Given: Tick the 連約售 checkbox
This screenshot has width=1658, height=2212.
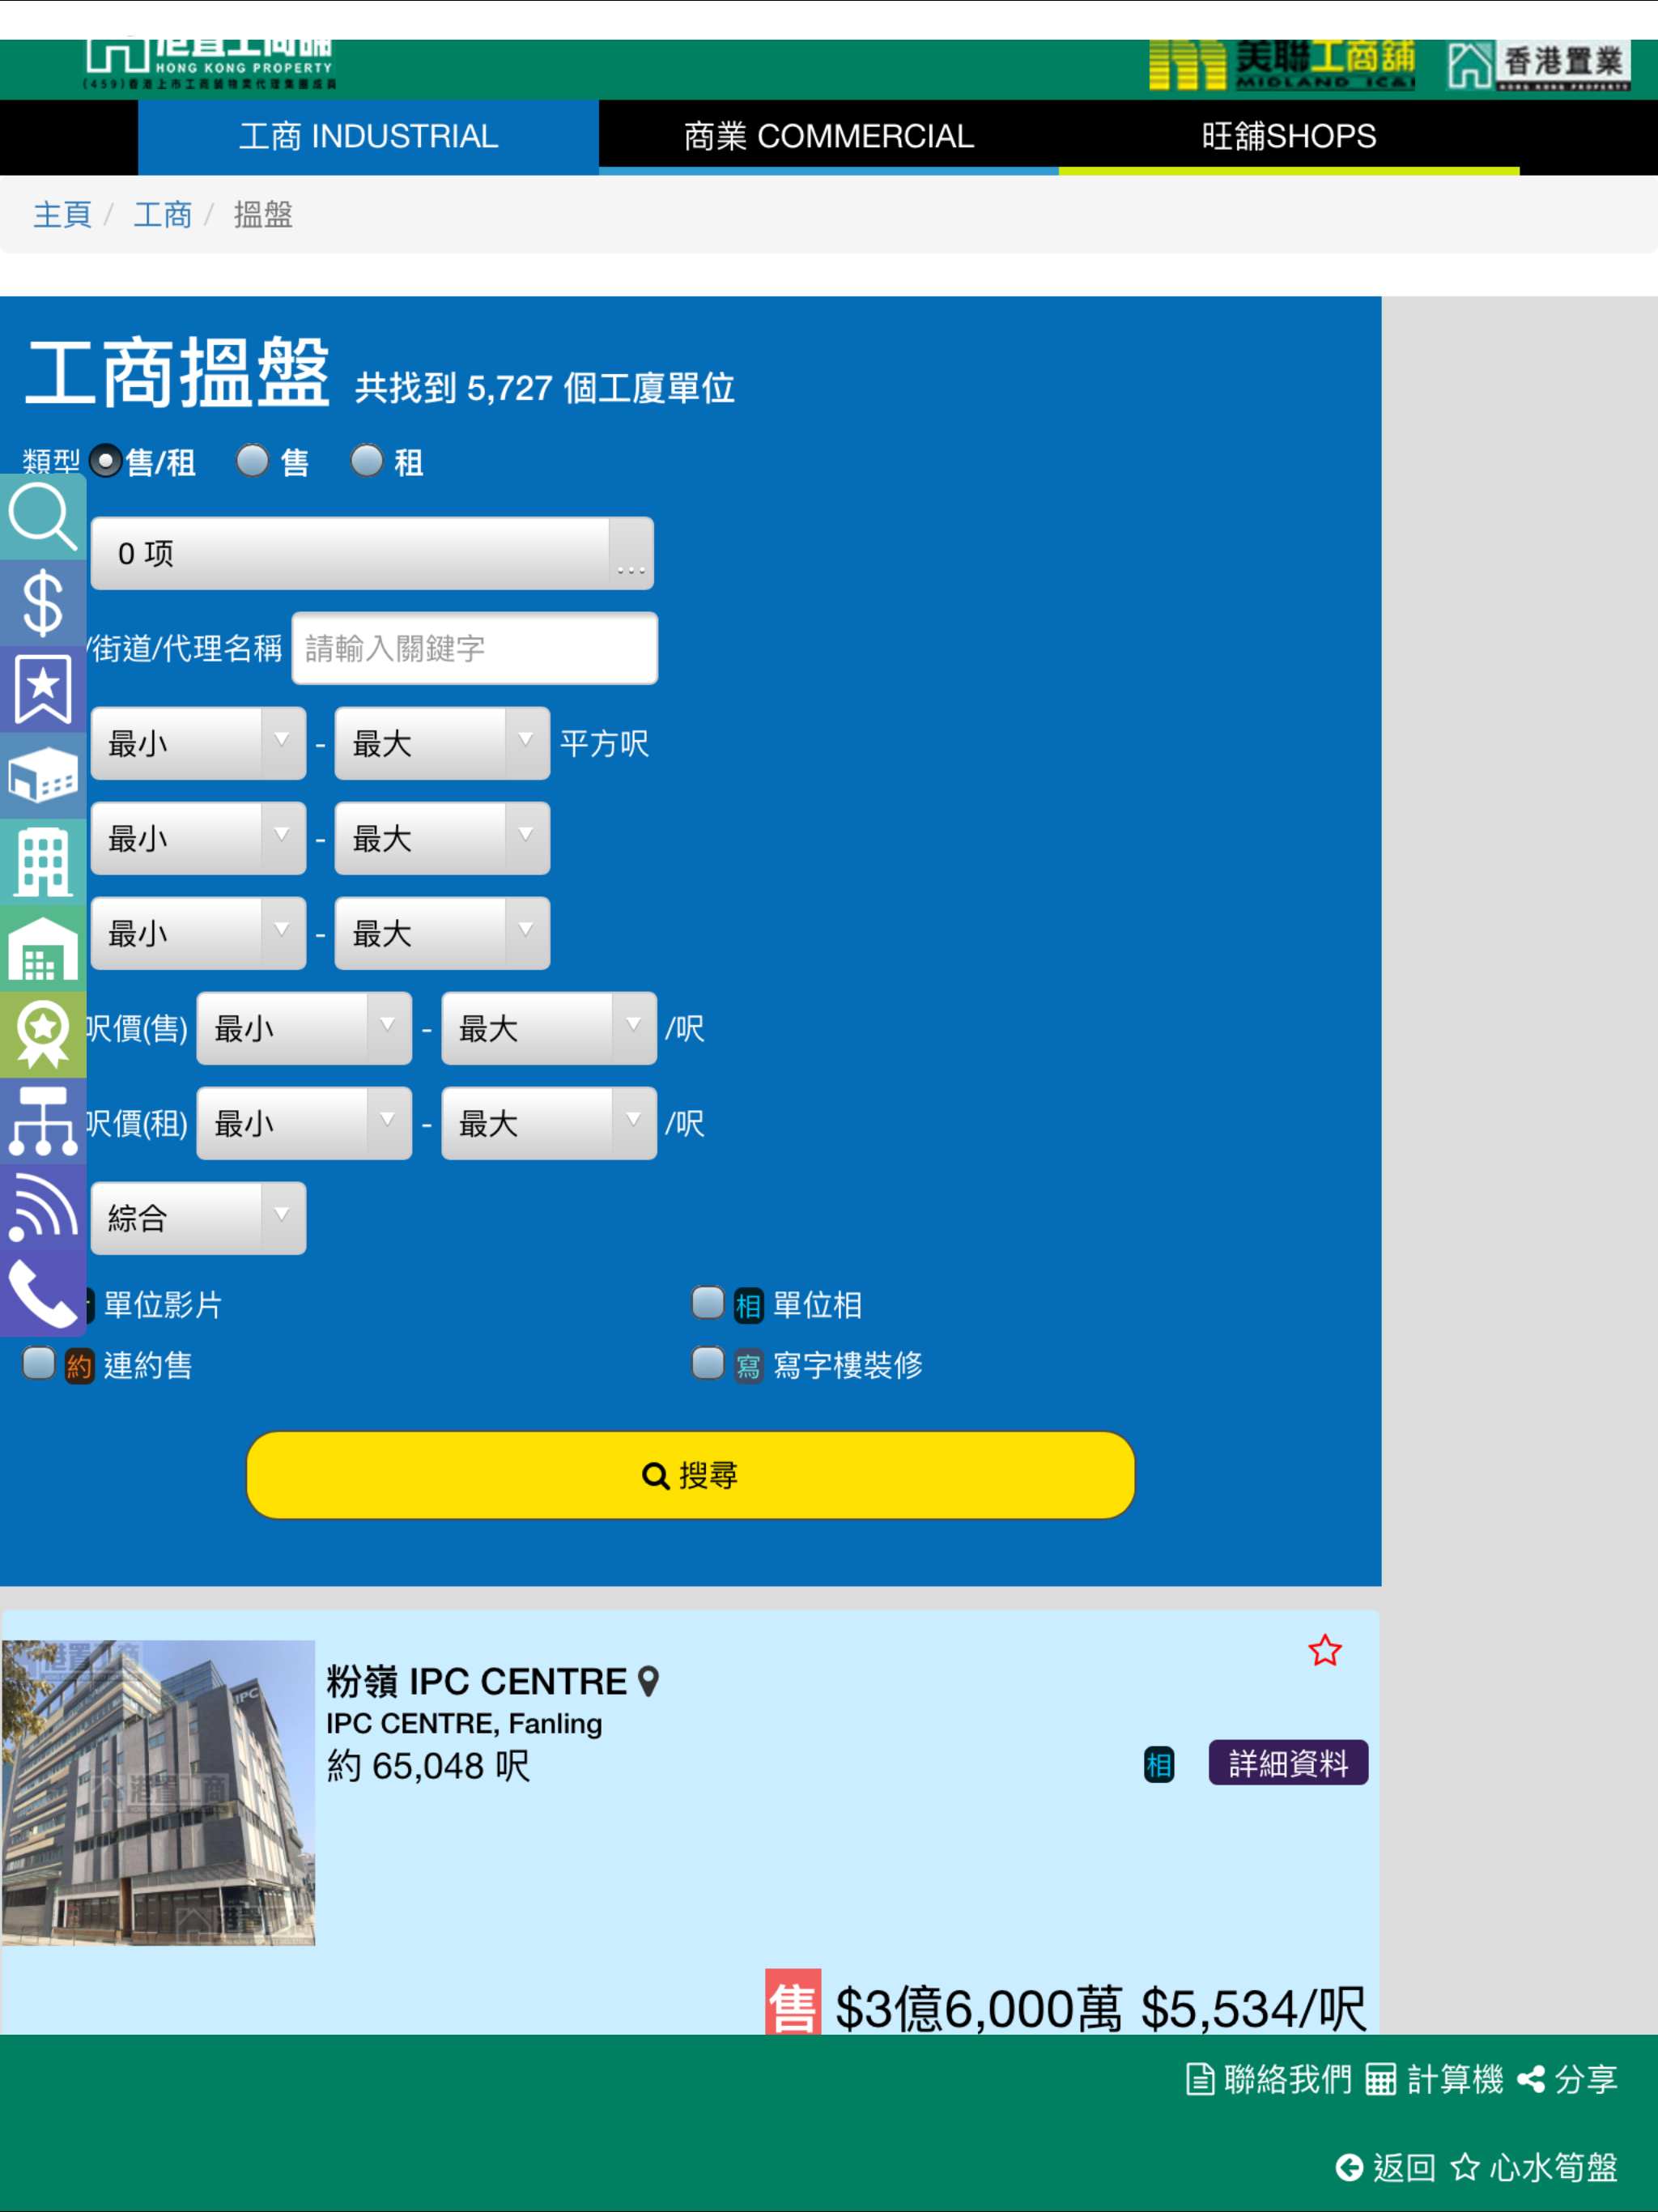Looking at the screenshot, I should (x=39, y=1363).
